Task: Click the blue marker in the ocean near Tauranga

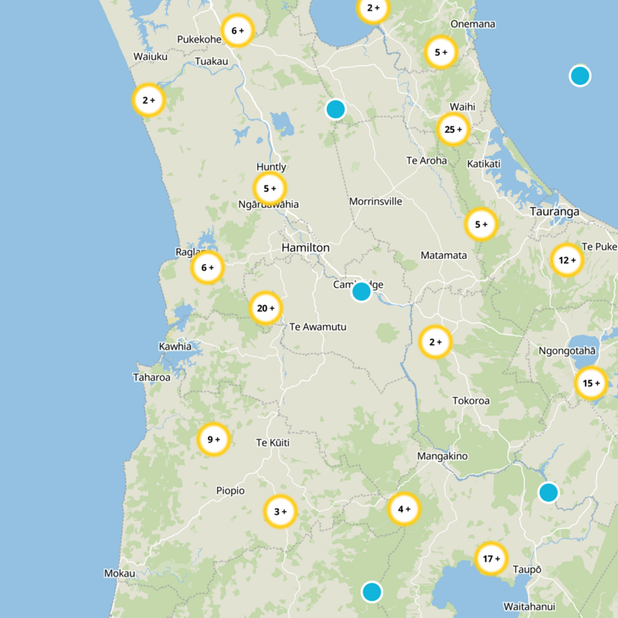Action: (580, 75)
